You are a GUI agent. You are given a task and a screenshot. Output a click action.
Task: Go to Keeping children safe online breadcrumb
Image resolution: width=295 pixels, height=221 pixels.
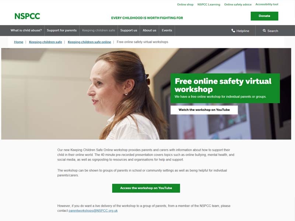(x=89, y=42)
